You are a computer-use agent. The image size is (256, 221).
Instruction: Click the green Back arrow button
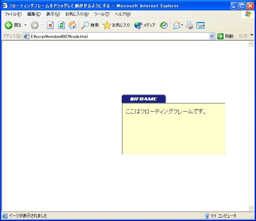[x=9, y=25]
